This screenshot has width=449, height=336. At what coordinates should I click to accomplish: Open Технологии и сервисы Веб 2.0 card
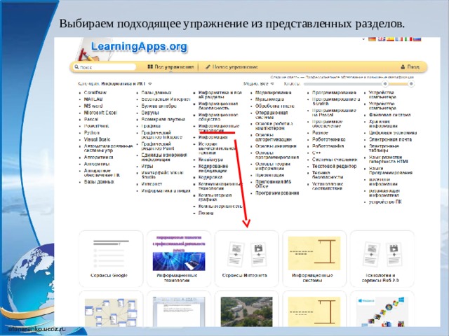click(382, 259)
